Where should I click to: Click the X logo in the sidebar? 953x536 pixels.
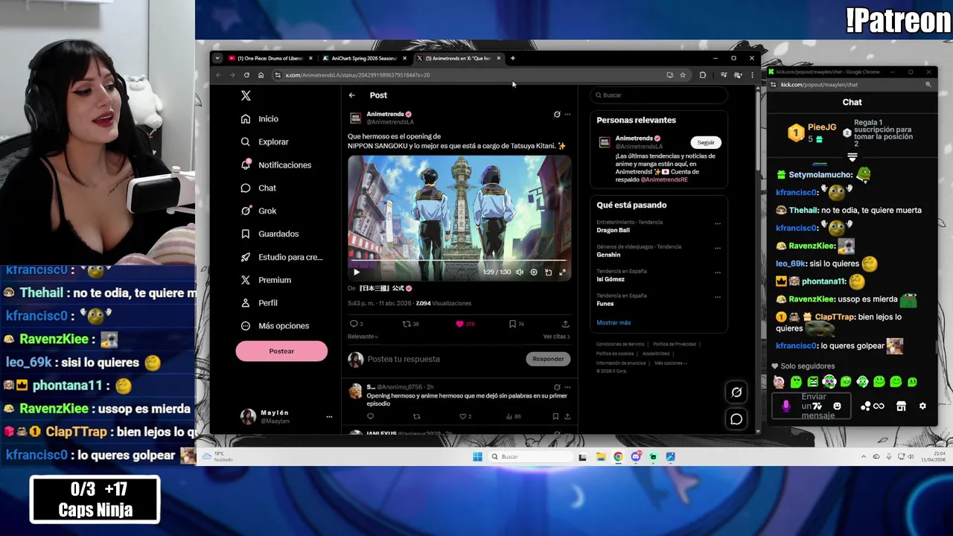coord(246,95)
